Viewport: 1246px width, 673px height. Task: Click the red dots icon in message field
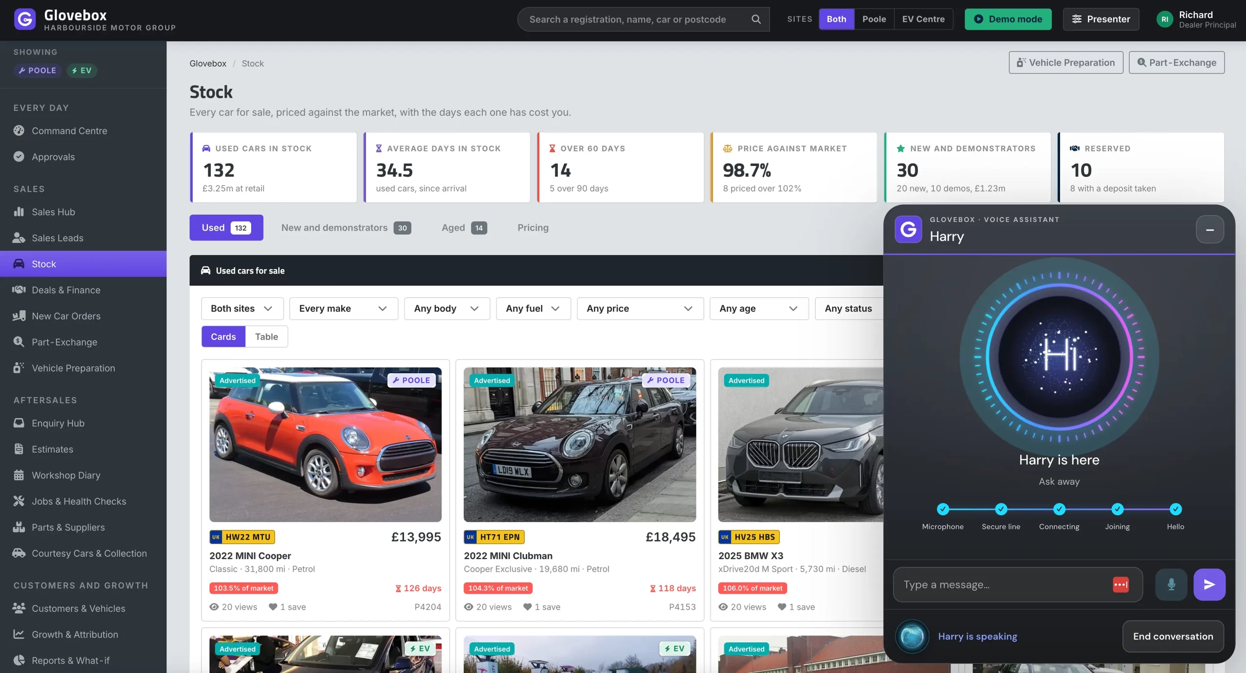pos(1120,584)
